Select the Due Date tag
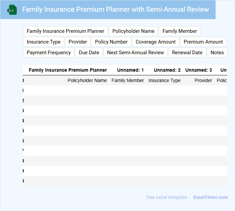This screenshot has width=235, height=211. (x=89, y=53)
